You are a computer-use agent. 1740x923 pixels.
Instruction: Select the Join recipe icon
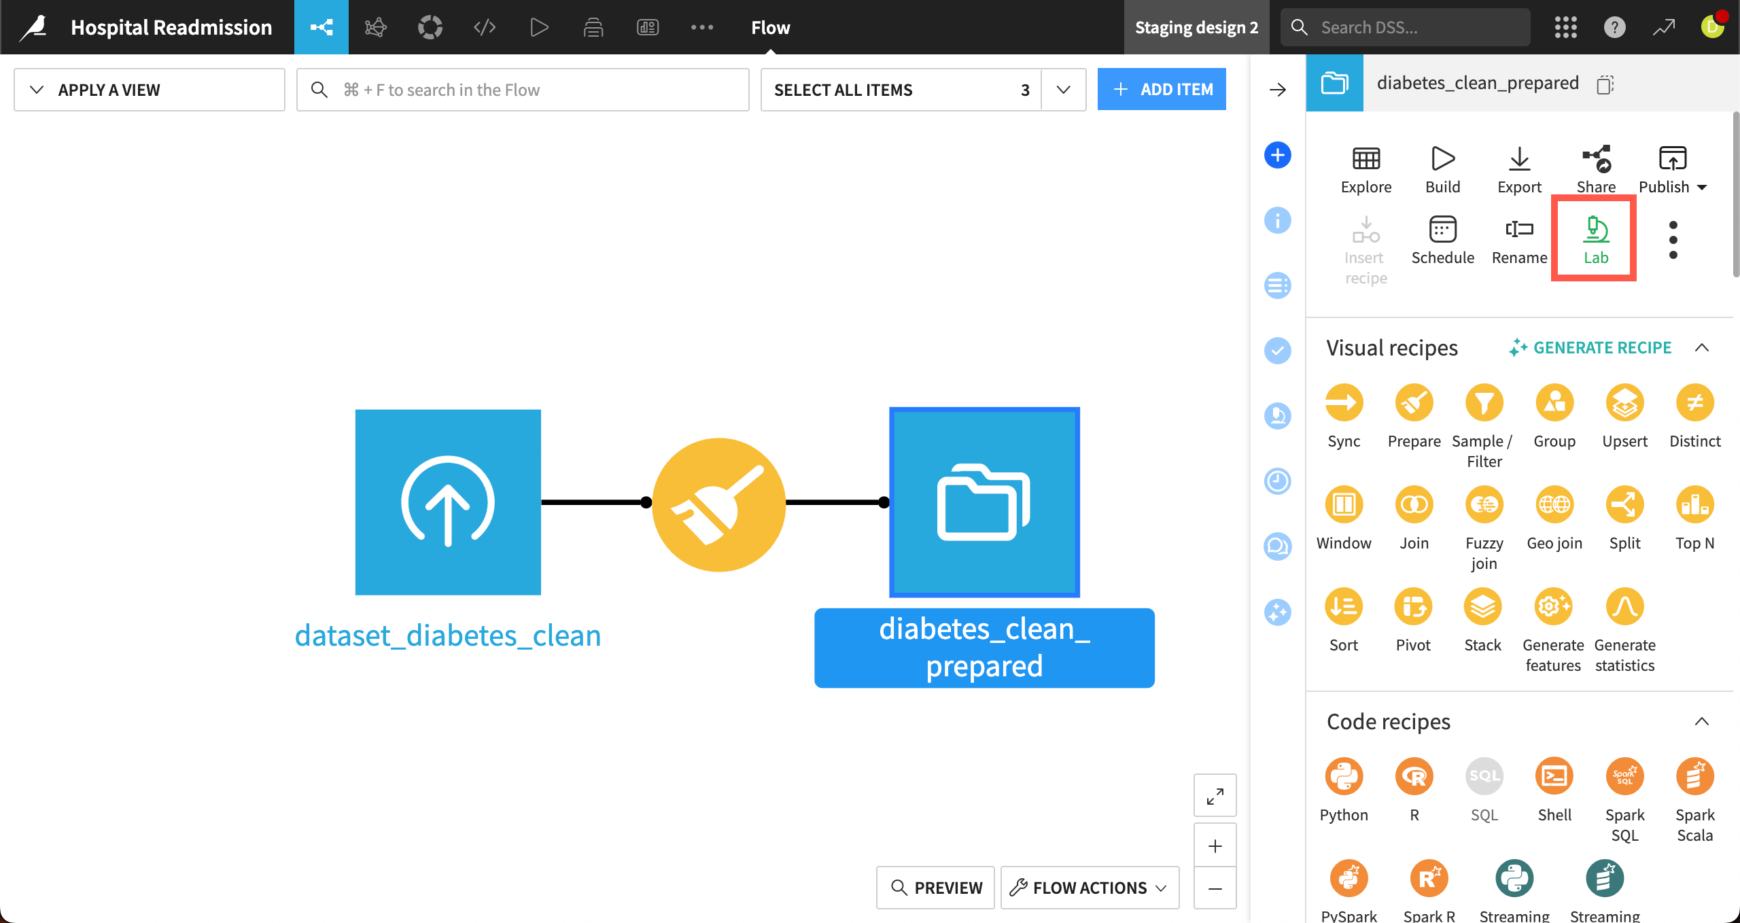(1414, 505)
